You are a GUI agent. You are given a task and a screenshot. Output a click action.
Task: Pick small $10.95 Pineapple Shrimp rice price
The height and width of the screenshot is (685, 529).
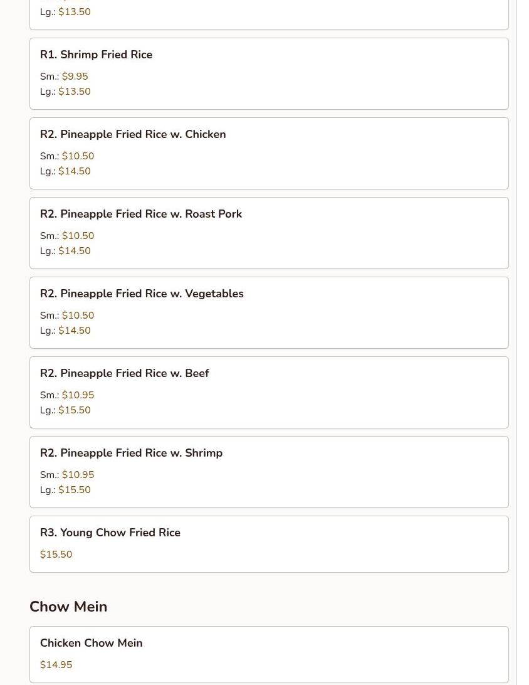[78, 475]
